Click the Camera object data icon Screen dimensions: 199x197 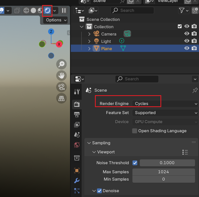coord(127,34)
